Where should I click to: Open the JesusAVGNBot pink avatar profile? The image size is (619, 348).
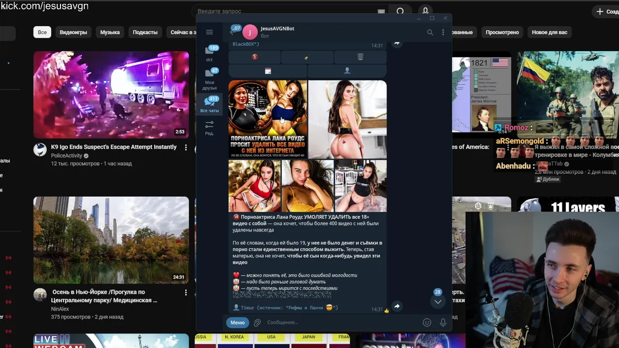coord(250,32)
